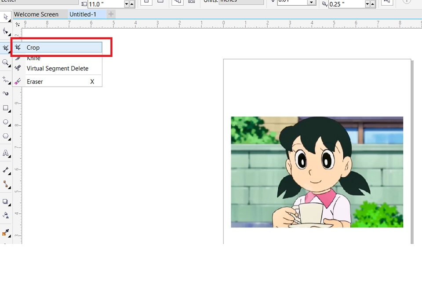
Task: Select the Shape tool
Action: click(6, 31)
